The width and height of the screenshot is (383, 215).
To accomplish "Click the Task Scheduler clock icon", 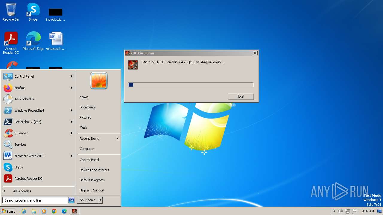I will point(8,99).
